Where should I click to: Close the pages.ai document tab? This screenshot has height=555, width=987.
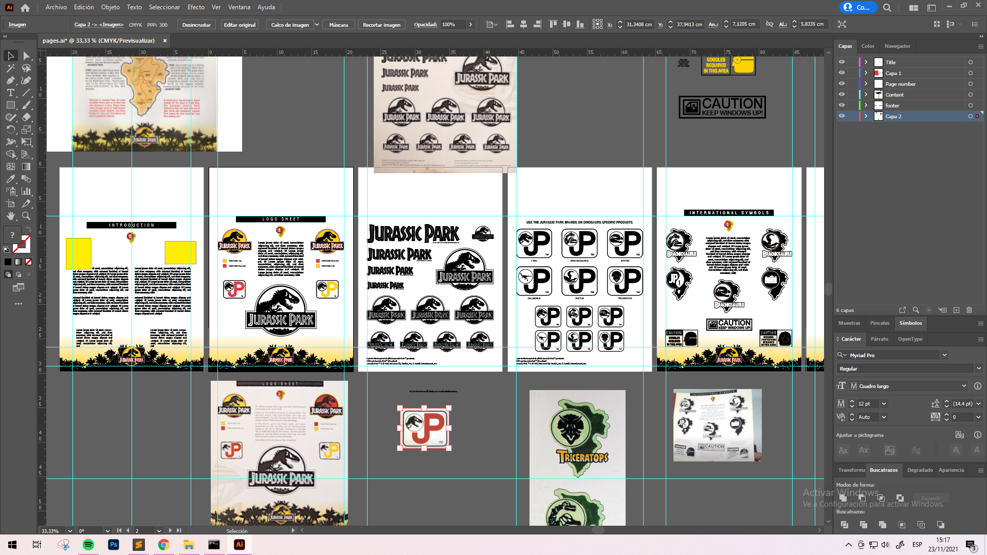pyautogui.click(x=165, y=41)
